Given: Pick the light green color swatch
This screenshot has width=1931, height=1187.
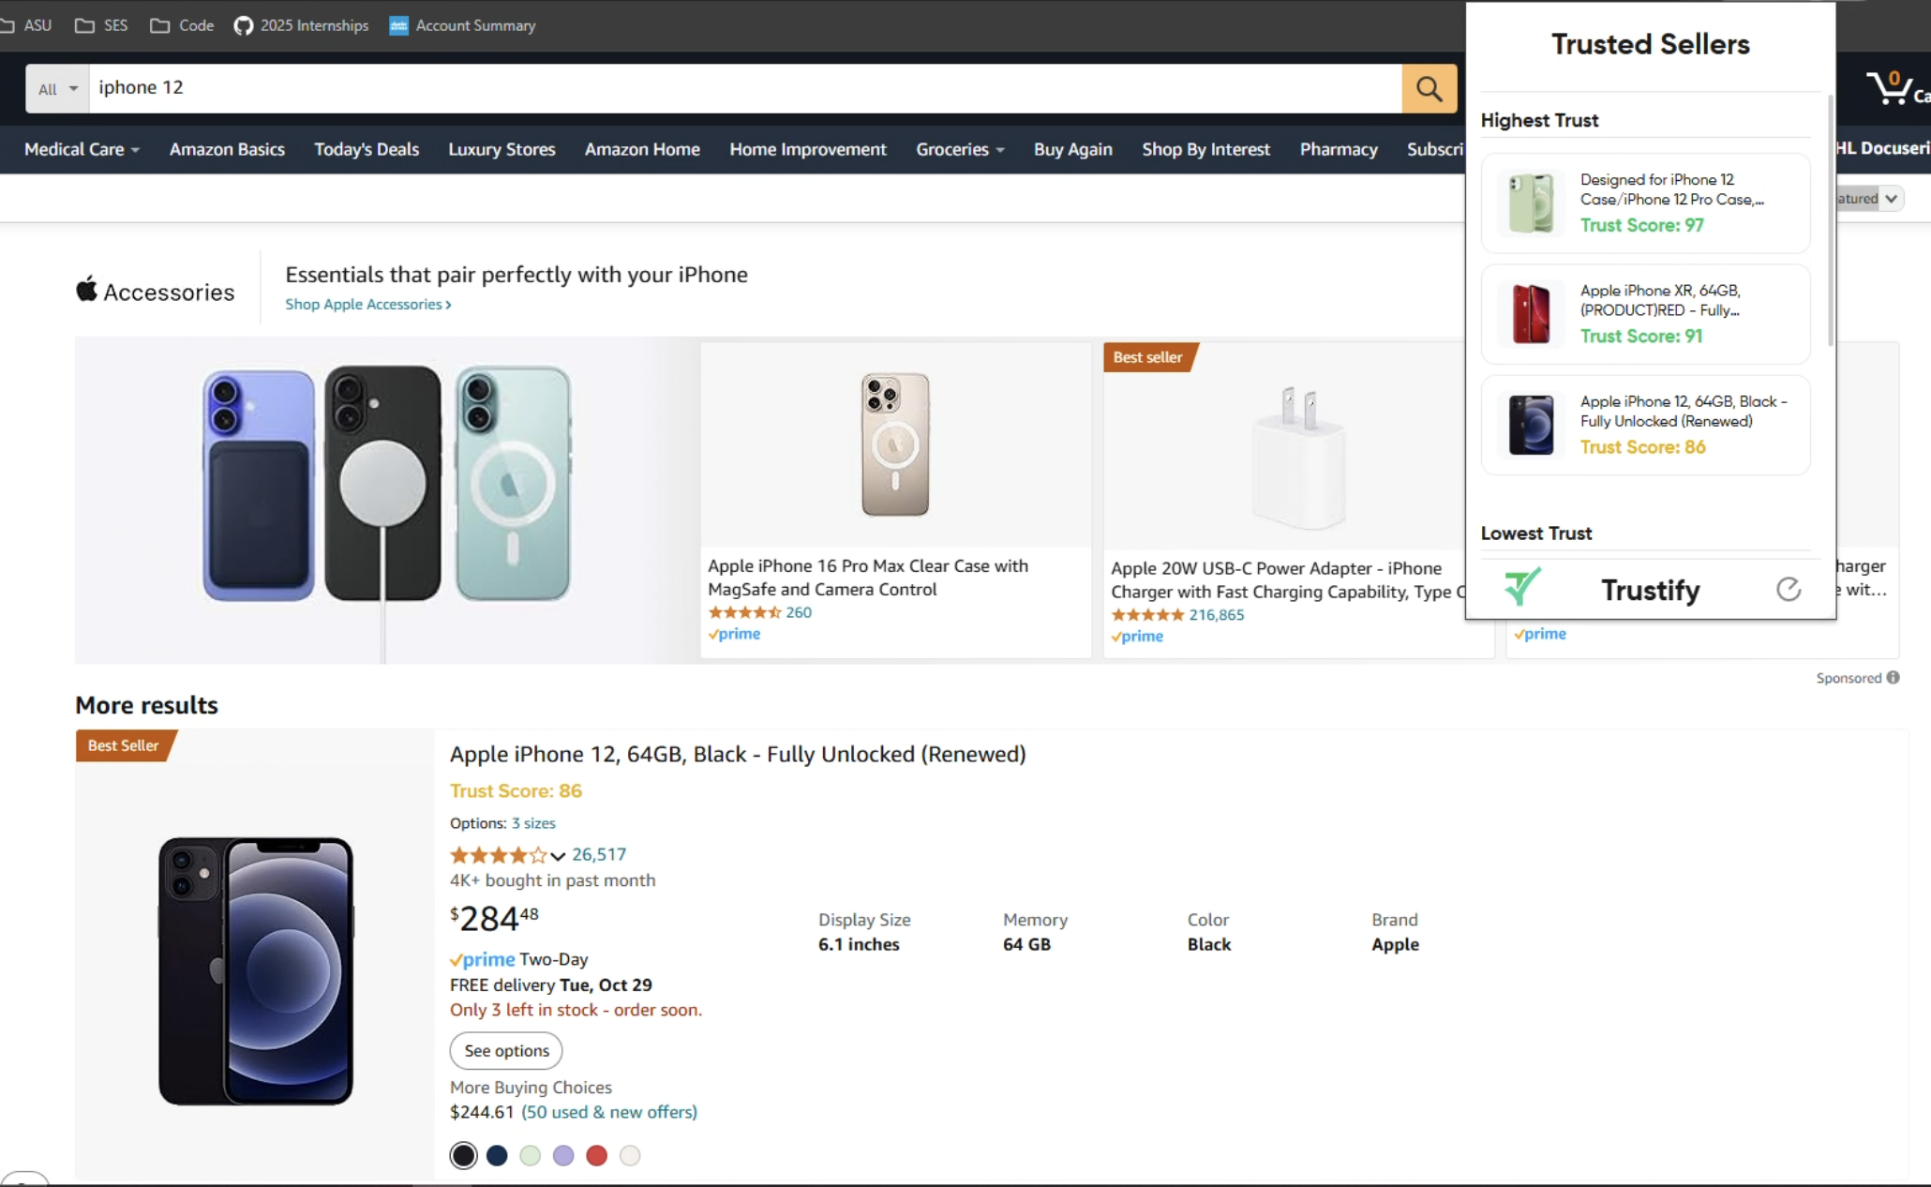Looking at the screenshot, I should click(x=531, y=1155).
